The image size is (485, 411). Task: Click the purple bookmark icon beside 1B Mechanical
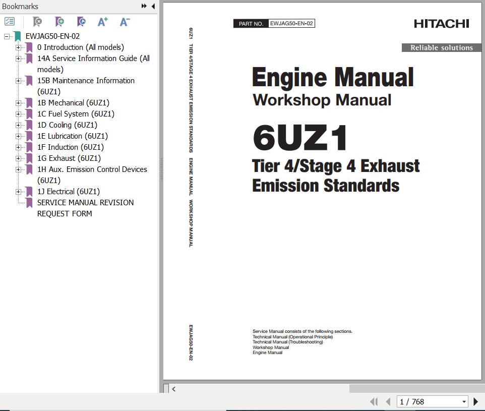click(29, 103)
